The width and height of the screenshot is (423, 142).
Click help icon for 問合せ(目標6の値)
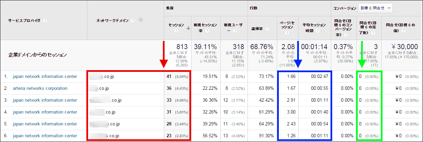point(404,31)
